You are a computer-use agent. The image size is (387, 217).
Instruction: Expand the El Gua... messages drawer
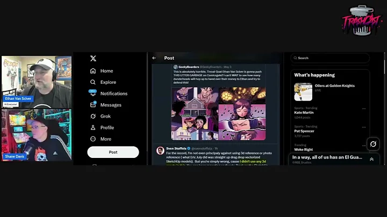(x=371, y=160)
